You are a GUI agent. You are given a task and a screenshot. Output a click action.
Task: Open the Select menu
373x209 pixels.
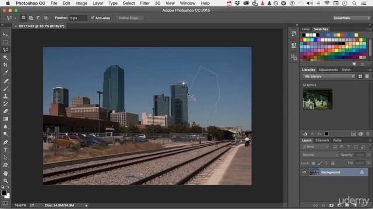[129, 3]
